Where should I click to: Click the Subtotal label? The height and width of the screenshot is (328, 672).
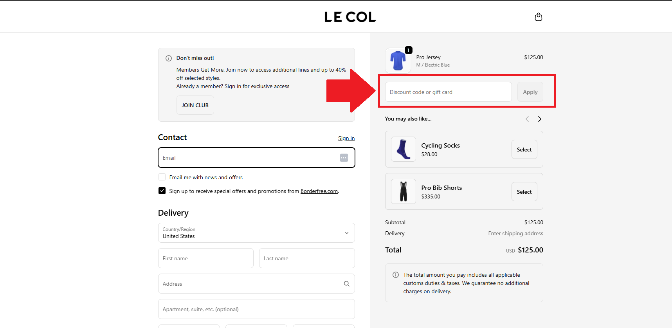pyautogui.click(x=395, y=222)
